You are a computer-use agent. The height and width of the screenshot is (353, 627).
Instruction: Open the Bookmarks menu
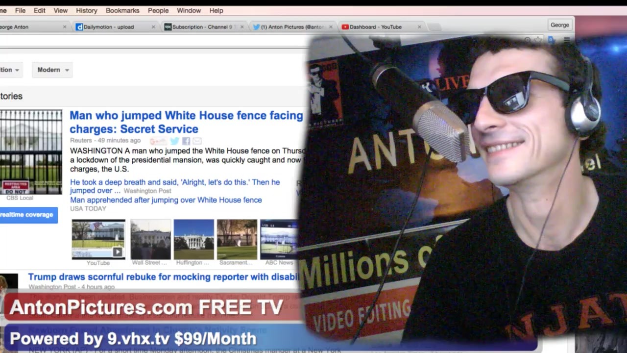[x=122, y=10]
